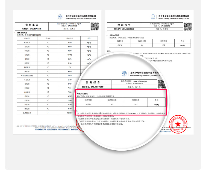Click the QR code on the page 2 report
The height and width of the screenshot is (170, 206).
95,26
